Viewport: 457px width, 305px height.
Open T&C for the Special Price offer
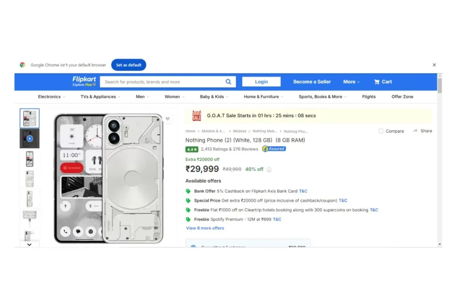coord(343,201)
